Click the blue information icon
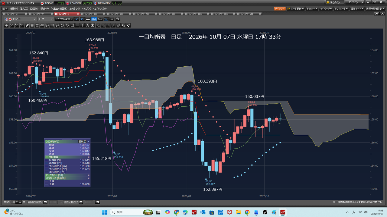Image resolution: width=387 pixels, height=217 pixels. (x=83, y=19)
